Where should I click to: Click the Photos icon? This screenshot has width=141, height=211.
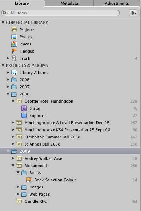click(14, 37)
